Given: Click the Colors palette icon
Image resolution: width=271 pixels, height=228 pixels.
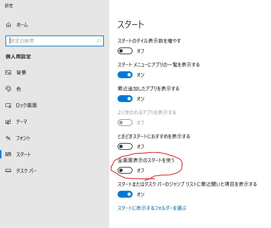Looking at the screenshot, I should pos(9,89).
